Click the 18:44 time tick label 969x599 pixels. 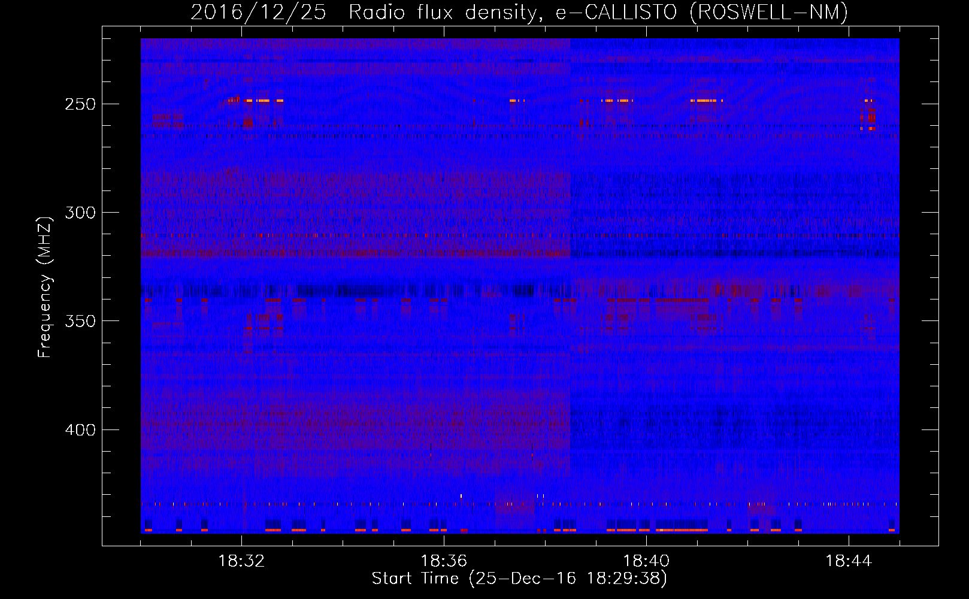tap(849, 561)
